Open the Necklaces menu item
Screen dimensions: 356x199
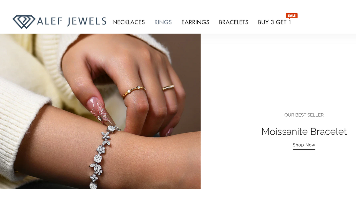(129, 22)
